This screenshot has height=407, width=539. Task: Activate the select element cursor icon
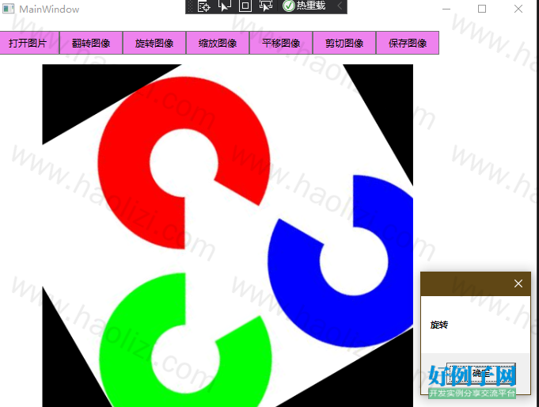225,6
